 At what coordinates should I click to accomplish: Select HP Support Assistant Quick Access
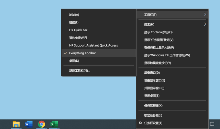point(99,45)
